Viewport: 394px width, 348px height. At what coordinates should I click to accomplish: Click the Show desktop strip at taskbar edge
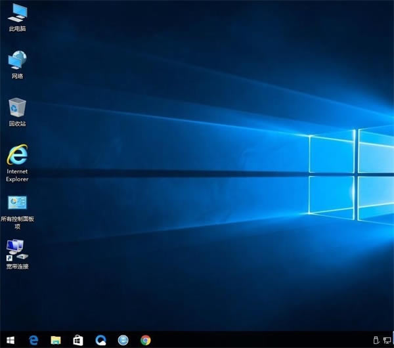tap(393, 340)
